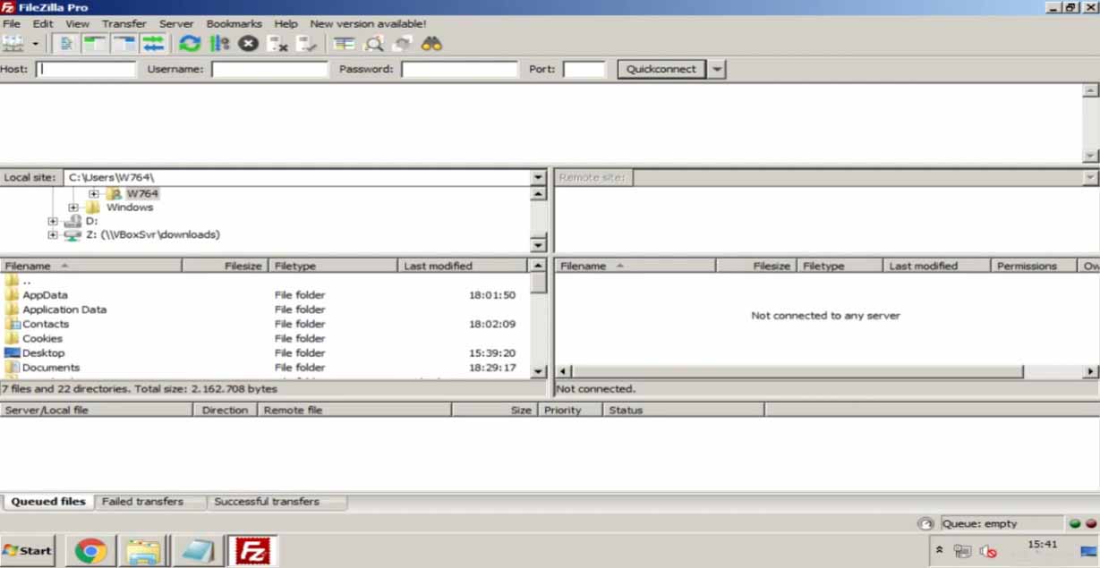This screenshot has height=568, width=1100.
Task: Open the Bookmarks menu
Action: click(x=234, y=23)
